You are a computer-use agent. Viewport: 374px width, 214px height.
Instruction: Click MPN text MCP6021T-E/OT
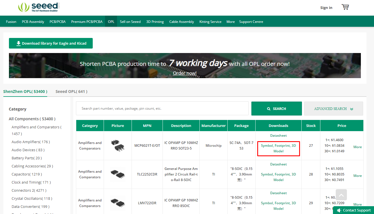[147, 146]
